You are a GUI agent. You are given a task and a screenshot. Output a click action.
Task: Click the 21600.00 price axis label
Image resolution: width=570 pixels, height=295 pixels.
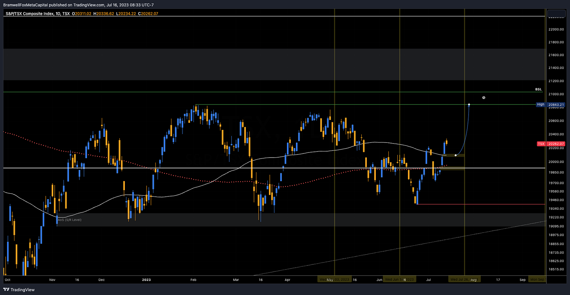click(x=556, y=55)
